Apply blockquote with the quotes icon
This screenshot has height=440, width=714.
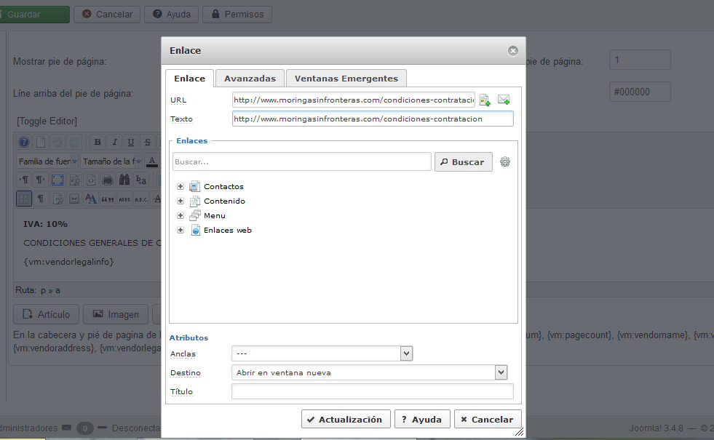click(108, 199)
